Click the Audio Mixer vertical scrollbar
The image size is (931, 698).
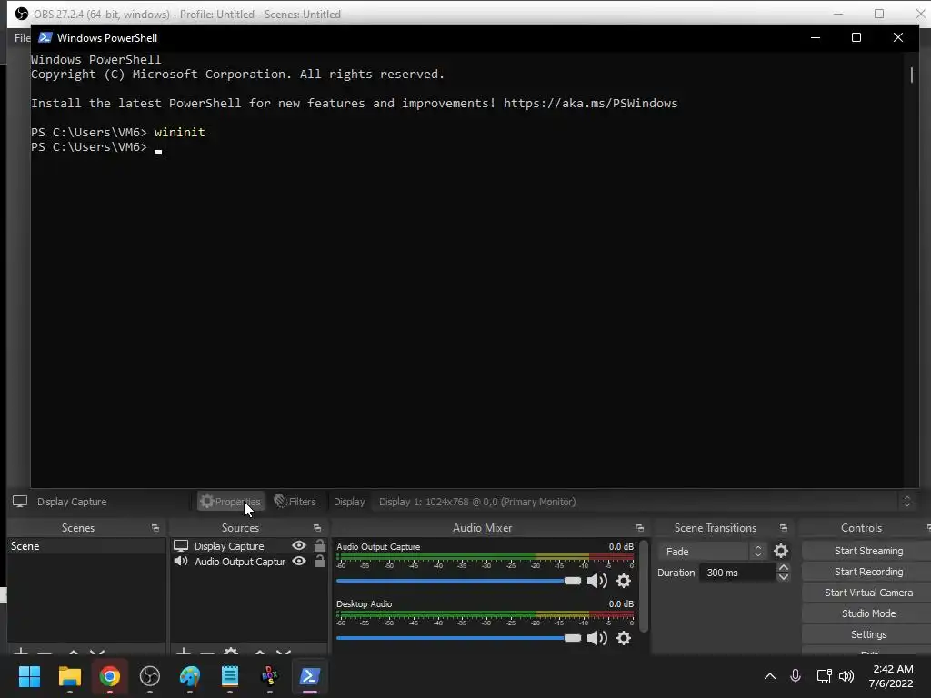tap(644, 586)
